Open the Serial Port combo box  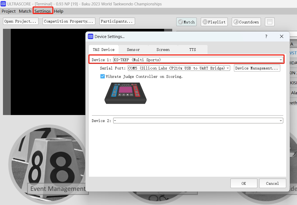pyautogui.click(x=228, y=68)
